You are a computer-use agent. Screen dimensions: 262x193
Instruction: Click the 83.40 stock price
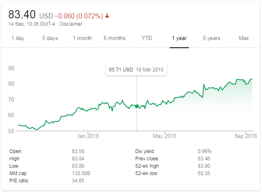point(22,15)
